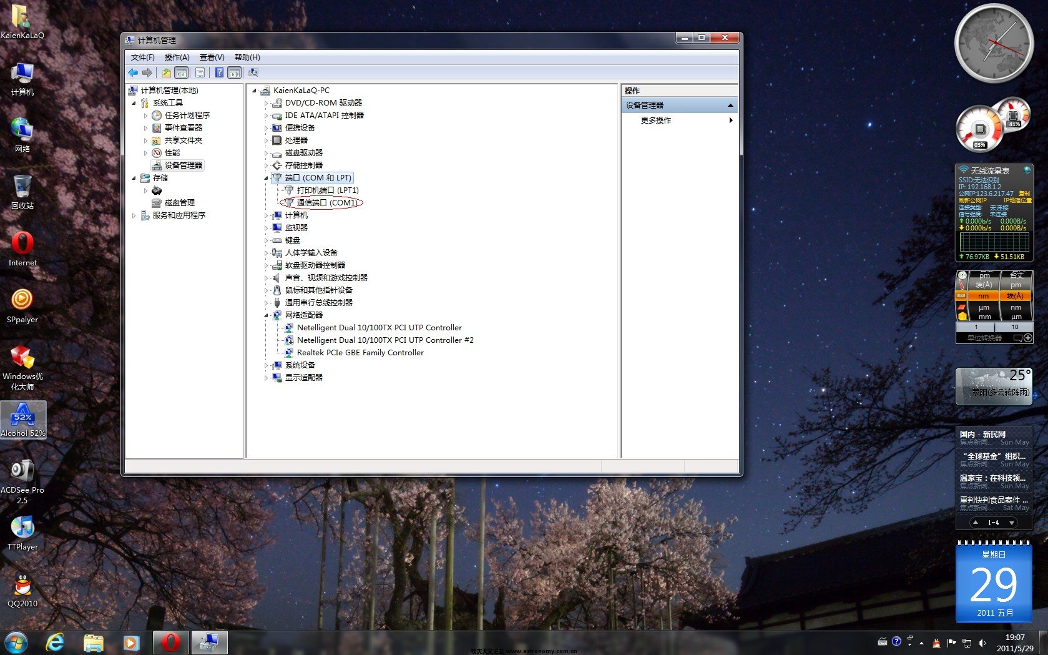Select the 鼠标和其他指针设备 icon

277,290
